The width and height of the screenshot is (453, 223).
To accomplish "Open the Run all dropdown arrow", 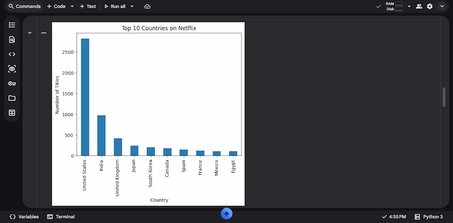I will click(132, 6).
